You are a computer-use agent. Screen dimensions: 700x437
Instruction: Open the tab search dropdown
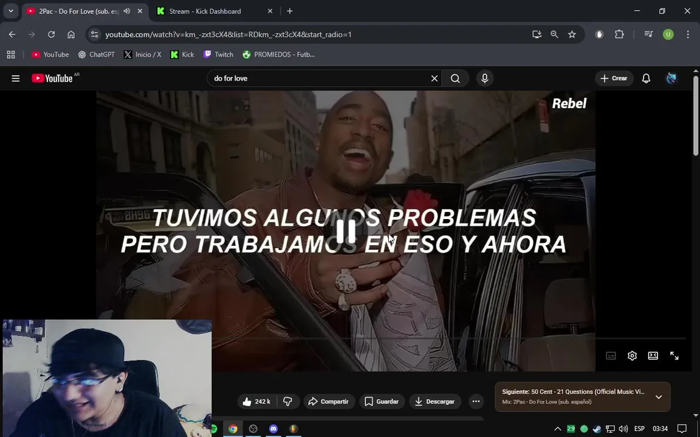[x=11, y=11]
